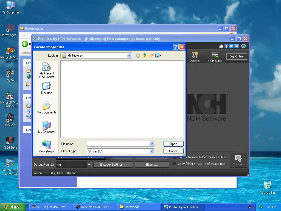The image size is (281, 211).
Task: Click into the File name field
Action: coord(118,144)
